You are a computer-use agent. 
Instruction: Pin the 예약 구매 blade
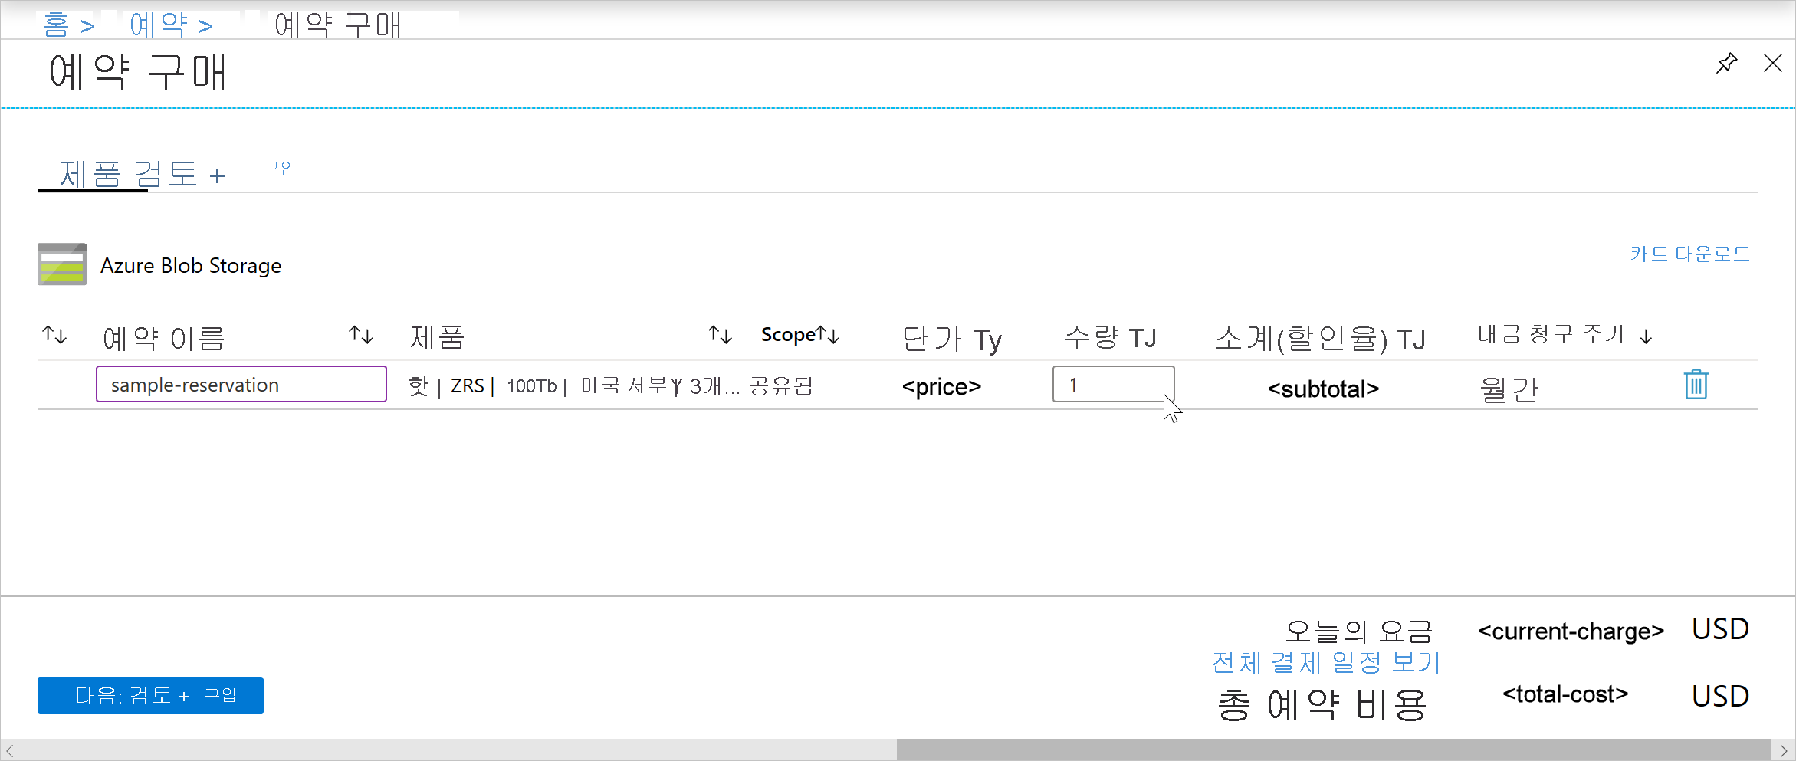tap(1726, 63)
